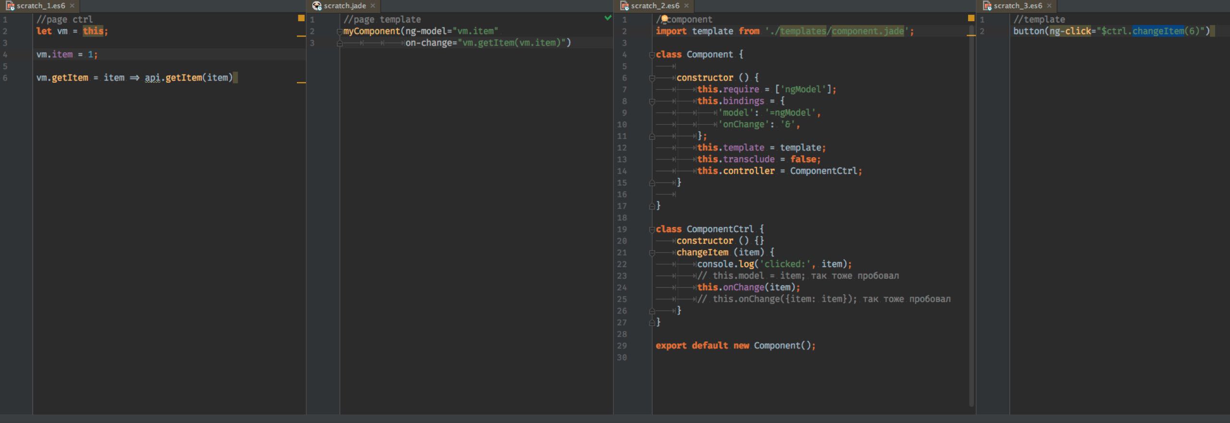The height and width of the screenshot is (423, 1230).
Task: Click the fold end marker on line 26
Action: (x=652, y=311)
